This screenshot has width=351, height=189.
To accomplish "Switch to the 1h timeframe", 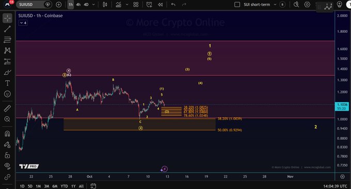I will [71, 5].
